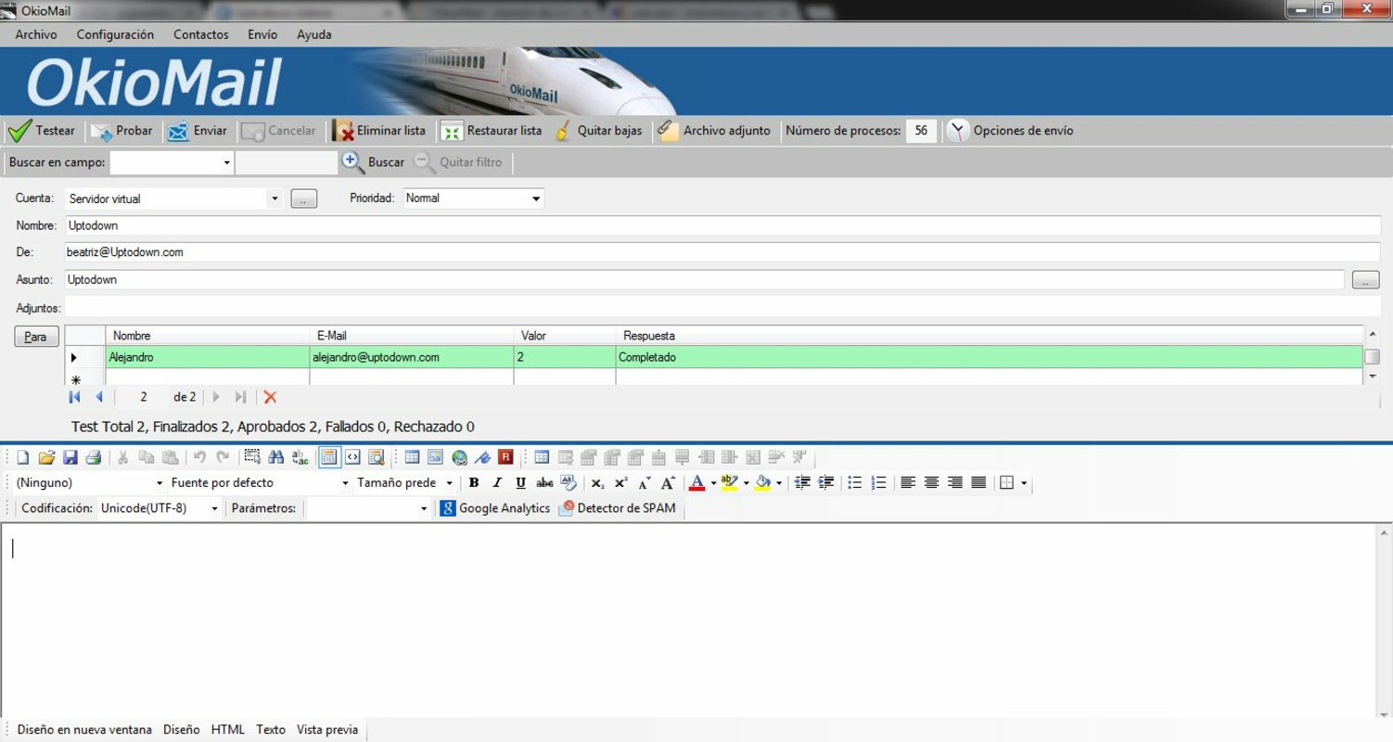Click the save floppy disk icon

click(70, 457)
